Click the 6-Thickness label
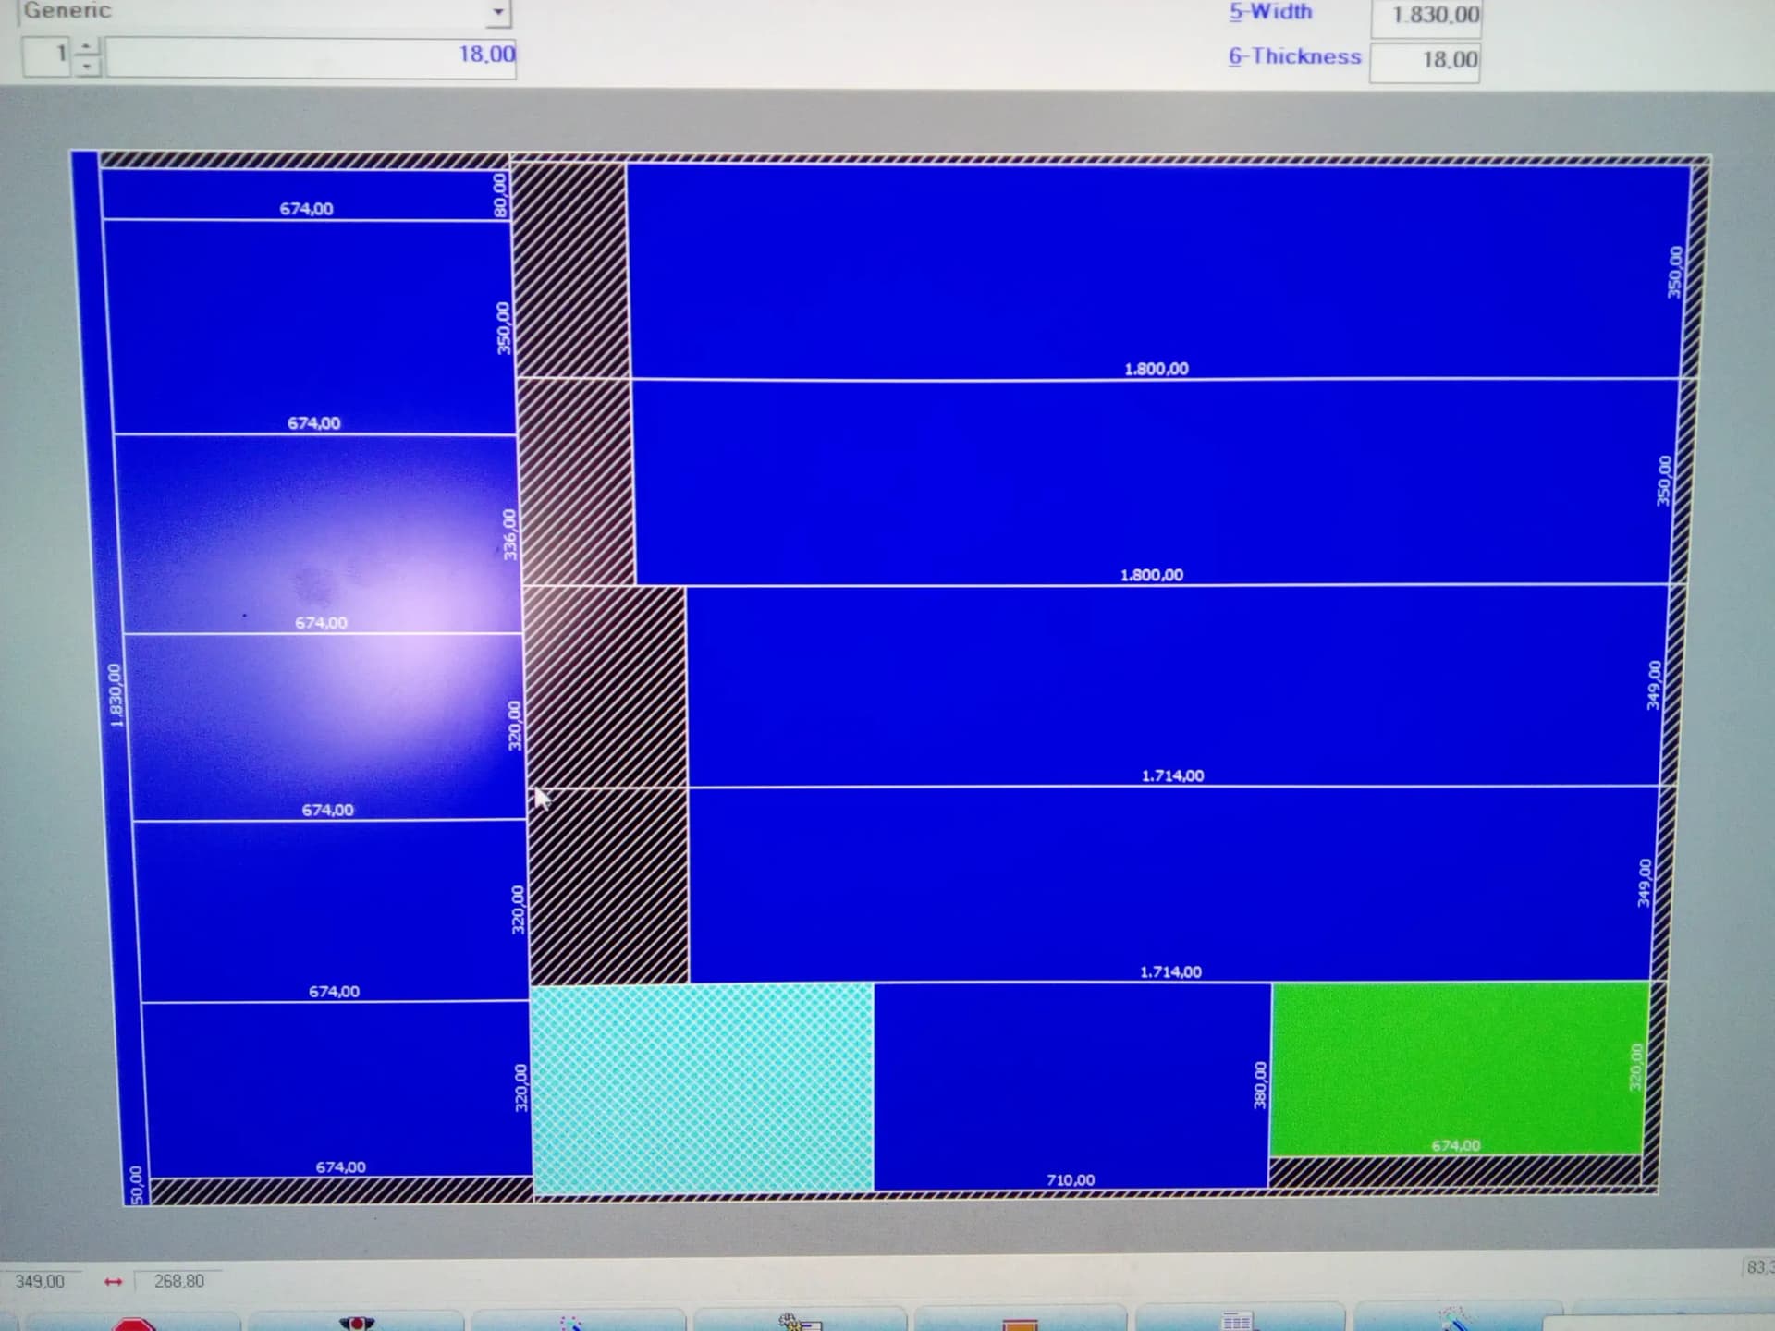The width and height of the screenshot is (1775, 1331). 1294,56
